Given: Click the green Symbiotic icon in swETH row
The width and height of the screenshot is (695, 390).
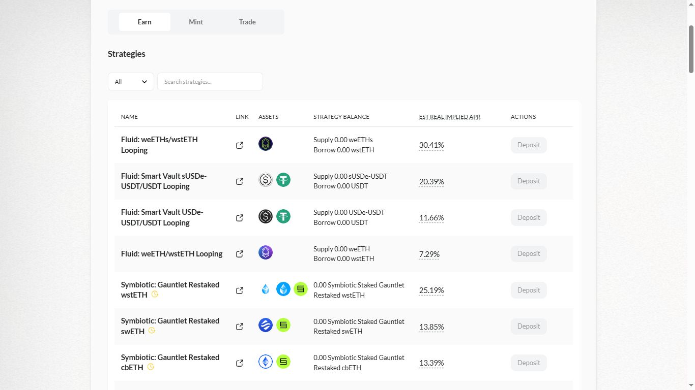Looking at the screenshot, I should (283, 325).
